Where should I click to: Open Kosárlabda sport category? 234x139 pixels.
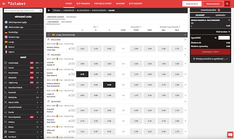click(13, 73)
